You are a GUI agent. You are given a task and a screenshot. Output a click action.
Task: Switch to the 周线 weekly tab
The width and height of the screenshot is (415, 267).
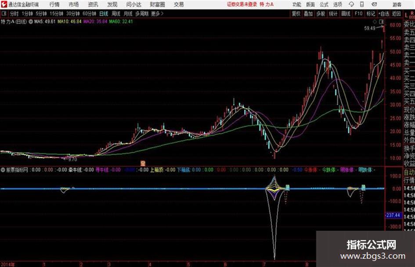click(116, 14)
